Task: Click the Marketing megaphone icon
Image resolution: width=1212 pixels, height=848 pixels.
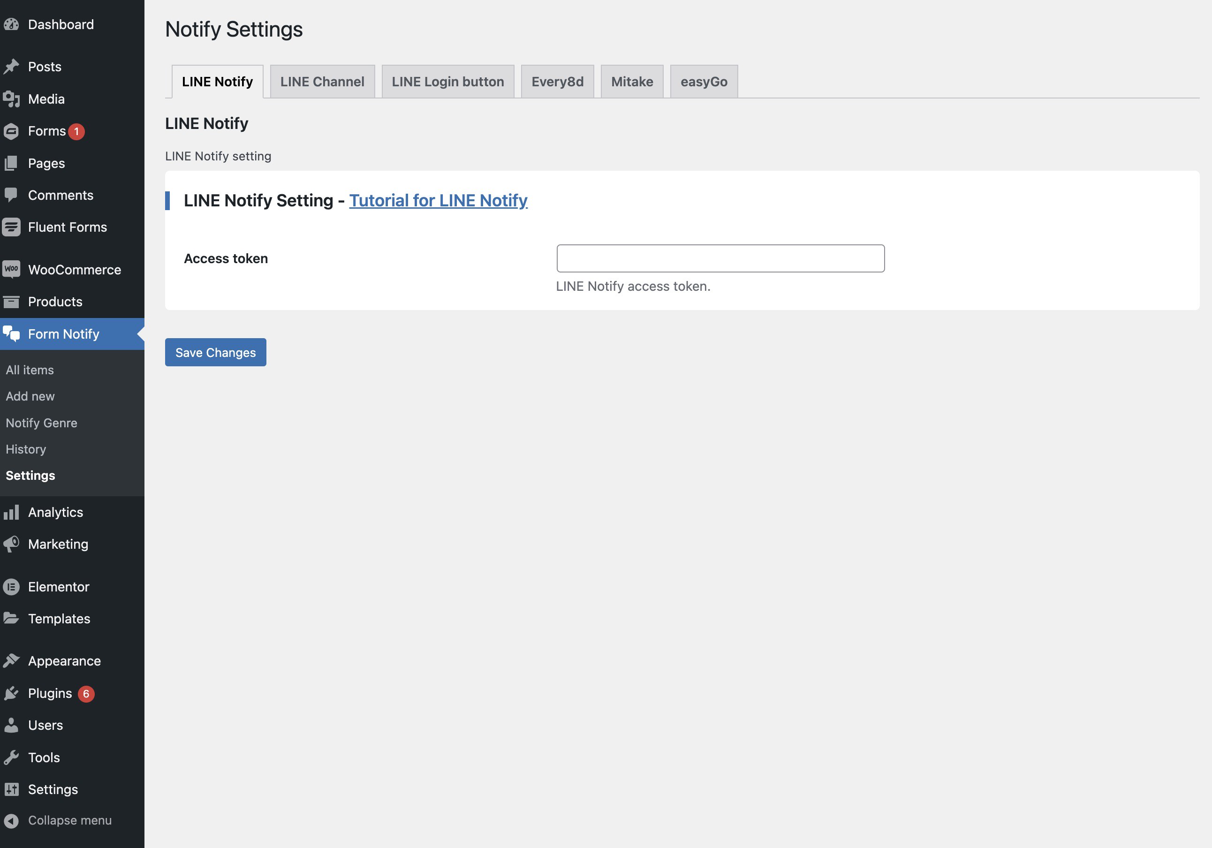Action: [x=11, y=544]
